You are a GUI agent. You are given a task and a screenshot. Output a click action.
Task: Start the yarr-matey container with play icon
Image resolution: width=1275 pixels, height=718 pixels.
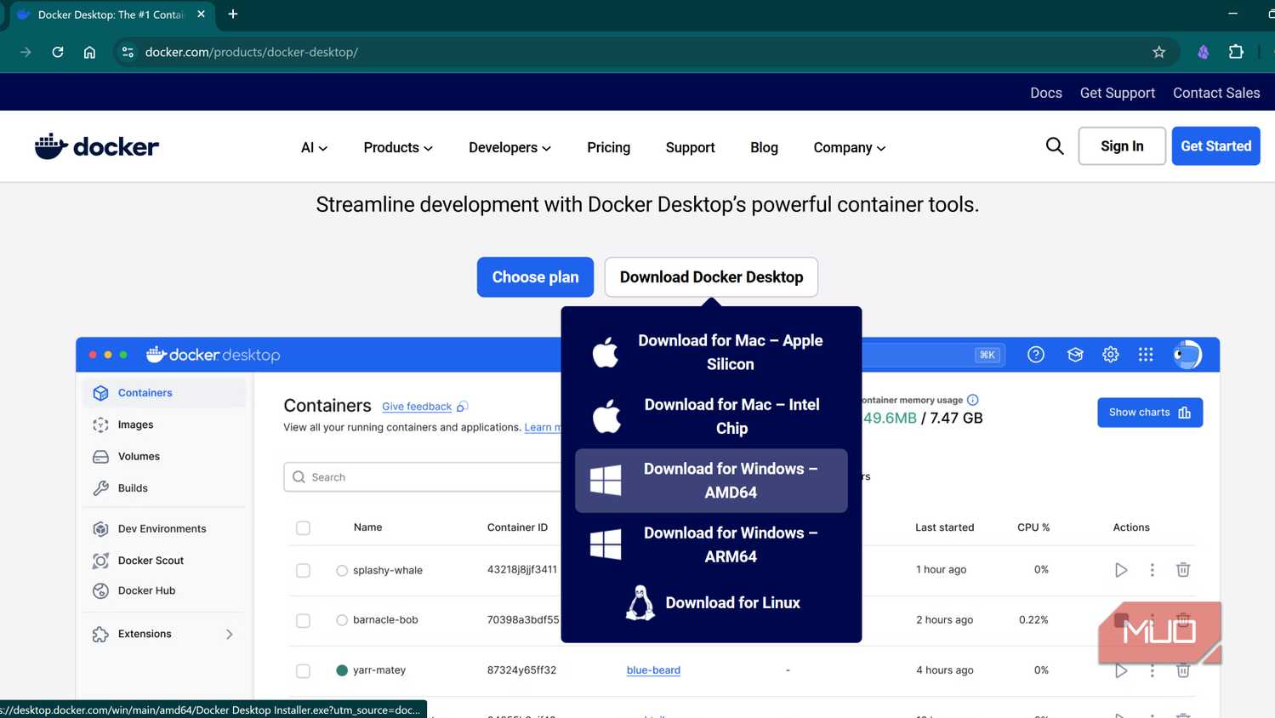[1120, 670]
